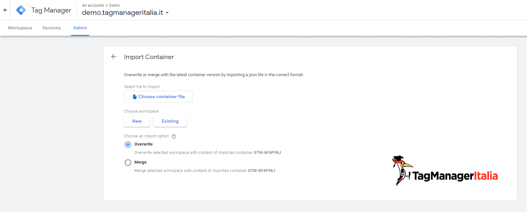Click All accounts breadcrumb link
The height and width of the screenshot is (212, 527).
(x=93, y=5)
